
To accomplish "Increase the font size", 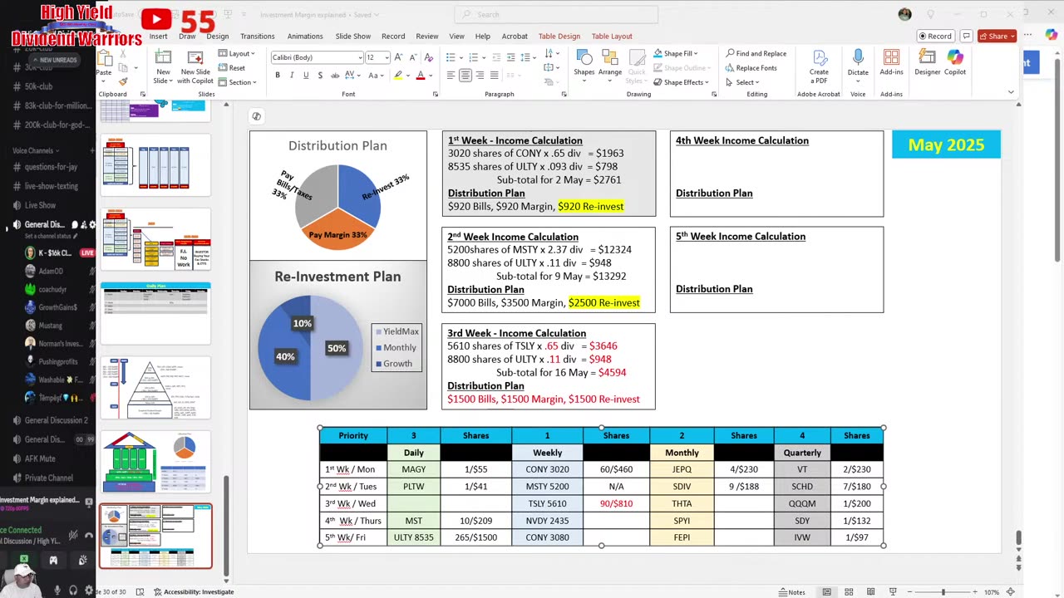I will tap(397, 57).
